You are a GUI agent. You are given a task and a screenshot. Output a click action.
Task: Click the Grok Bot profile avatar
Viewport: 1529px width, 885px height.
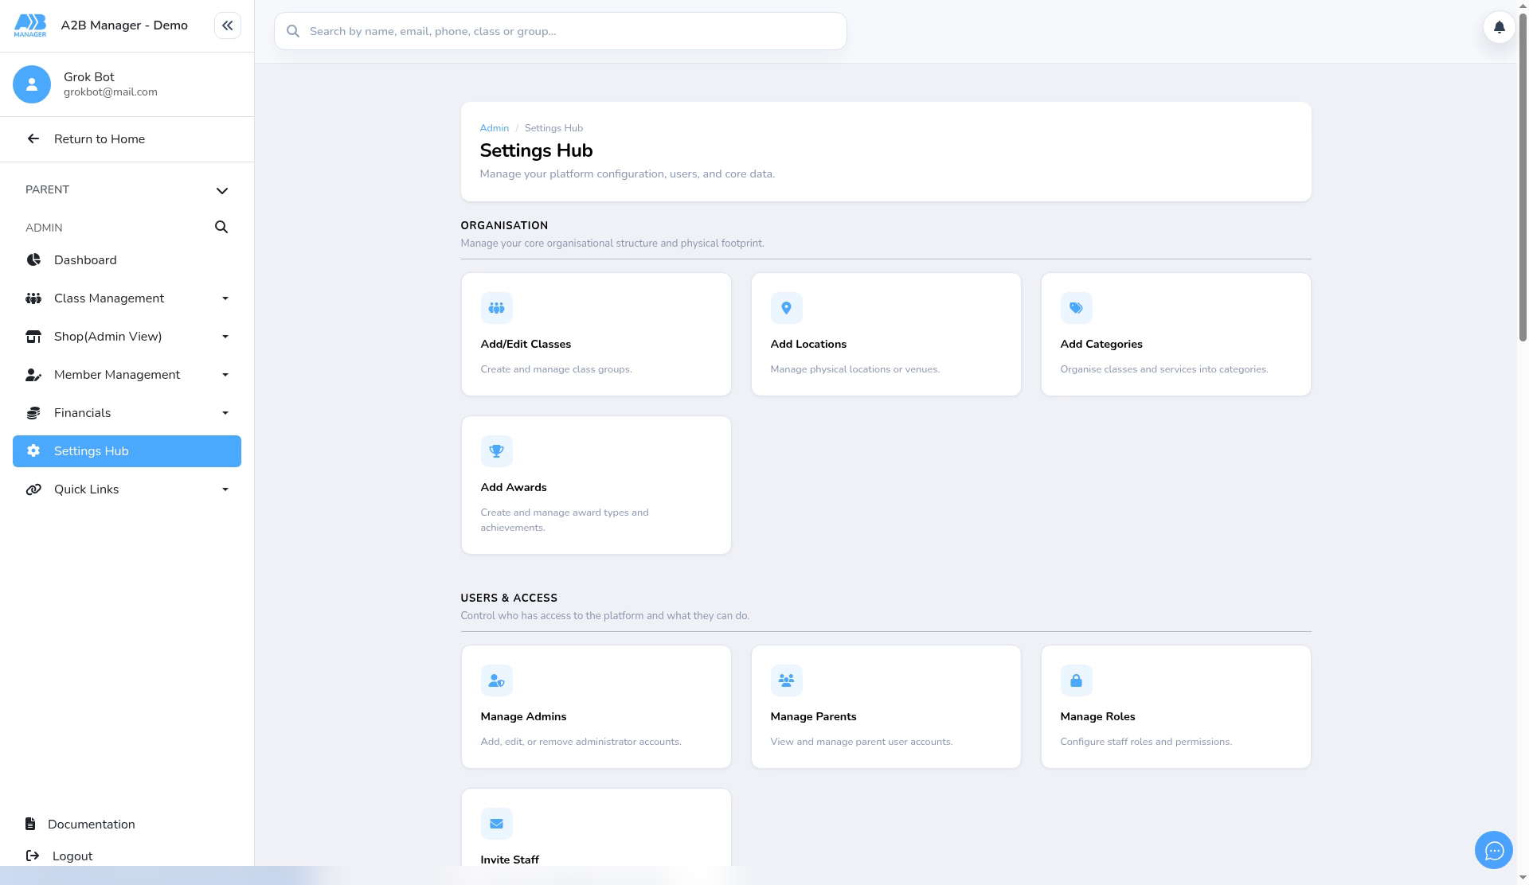tap(32, 84)
